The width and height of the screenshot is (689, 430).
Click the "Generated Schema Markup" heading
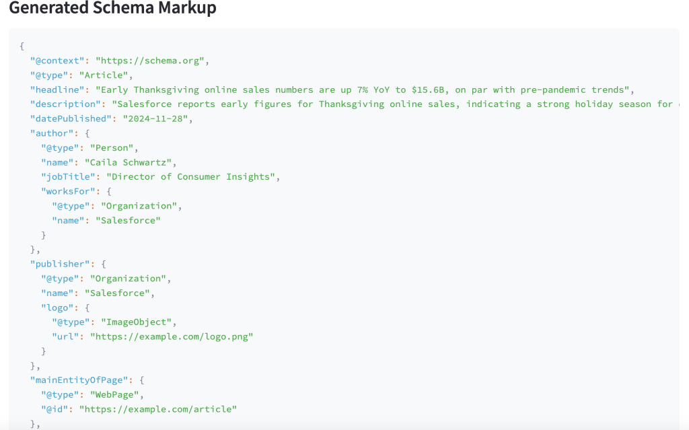click(112, 9)
